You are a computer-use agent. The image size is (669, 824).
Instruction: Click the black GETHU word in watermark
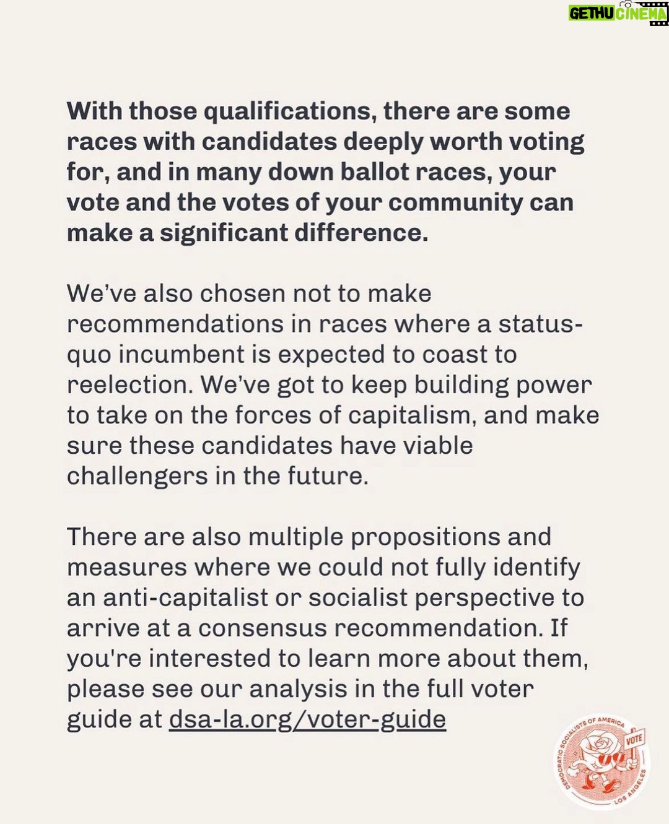click(592, 13)
